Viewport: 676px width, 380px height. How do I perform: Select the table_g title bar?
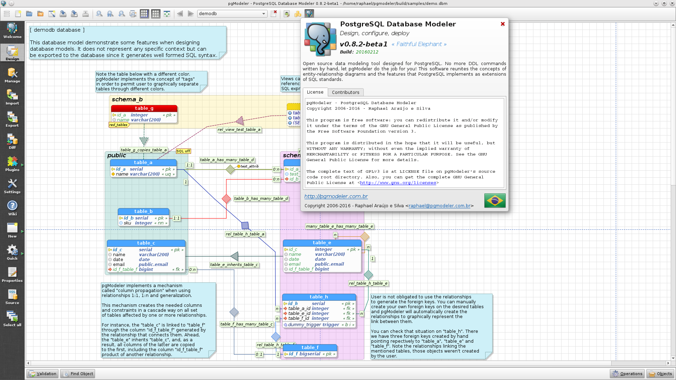tap(144, 108)
